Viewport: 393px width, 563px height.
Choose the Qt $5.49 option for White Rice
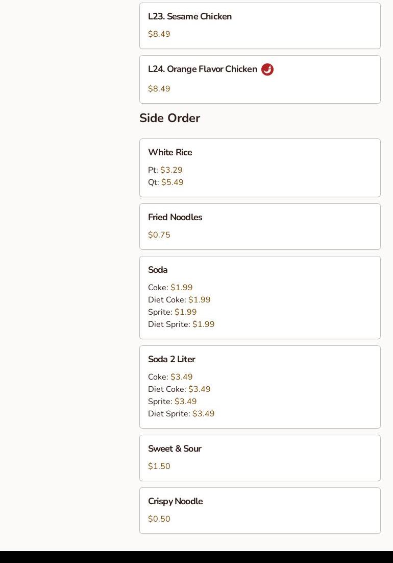[x=172, y=182]
